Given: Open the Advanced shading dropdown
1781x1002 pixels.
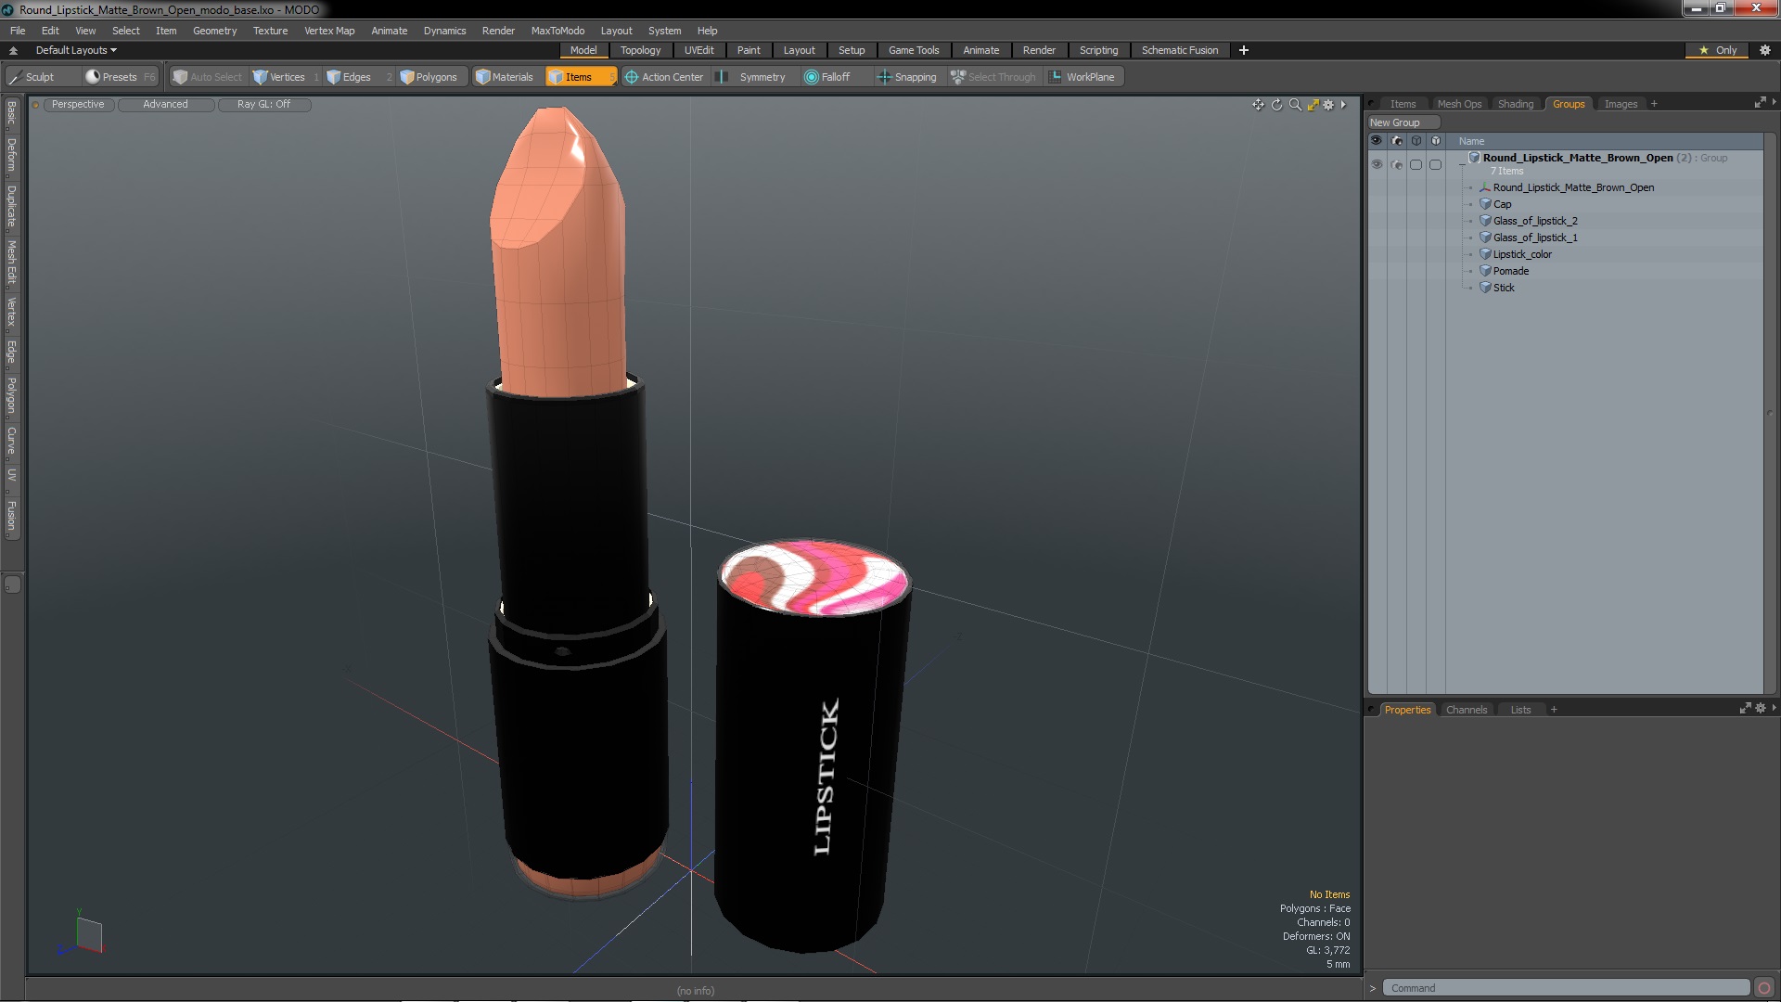Looking at the screenshot, I should (x=166, y=105).
